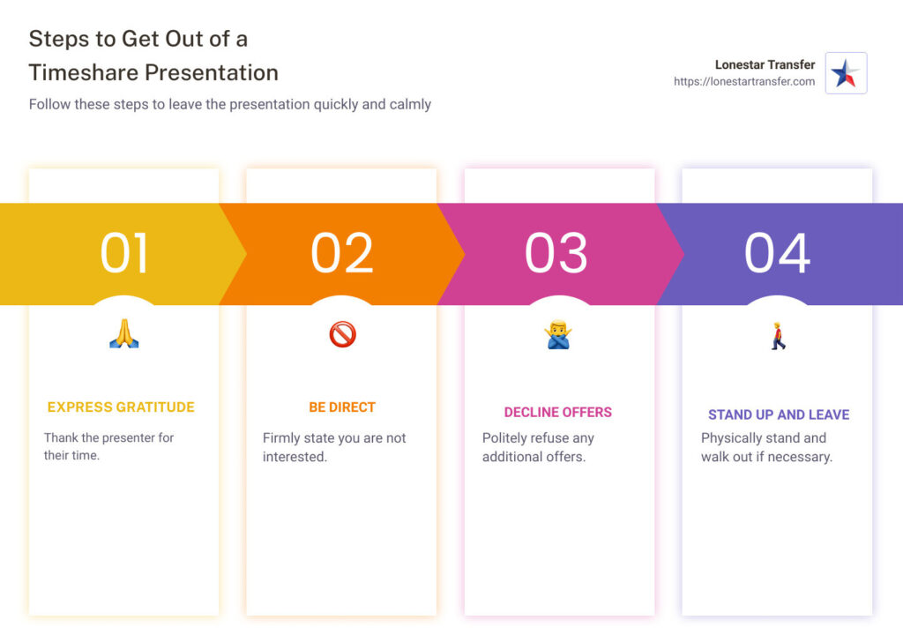Screen dimensions: 903x642
Task: Click the red prohibition sign icon
Action: click(x=342, y=333)
